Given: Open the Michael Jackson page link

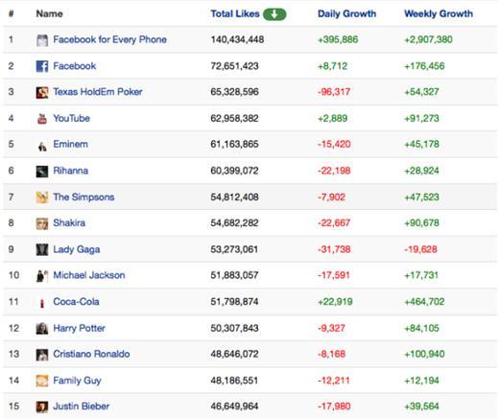Looking at the screenshot, I should 89,275.
